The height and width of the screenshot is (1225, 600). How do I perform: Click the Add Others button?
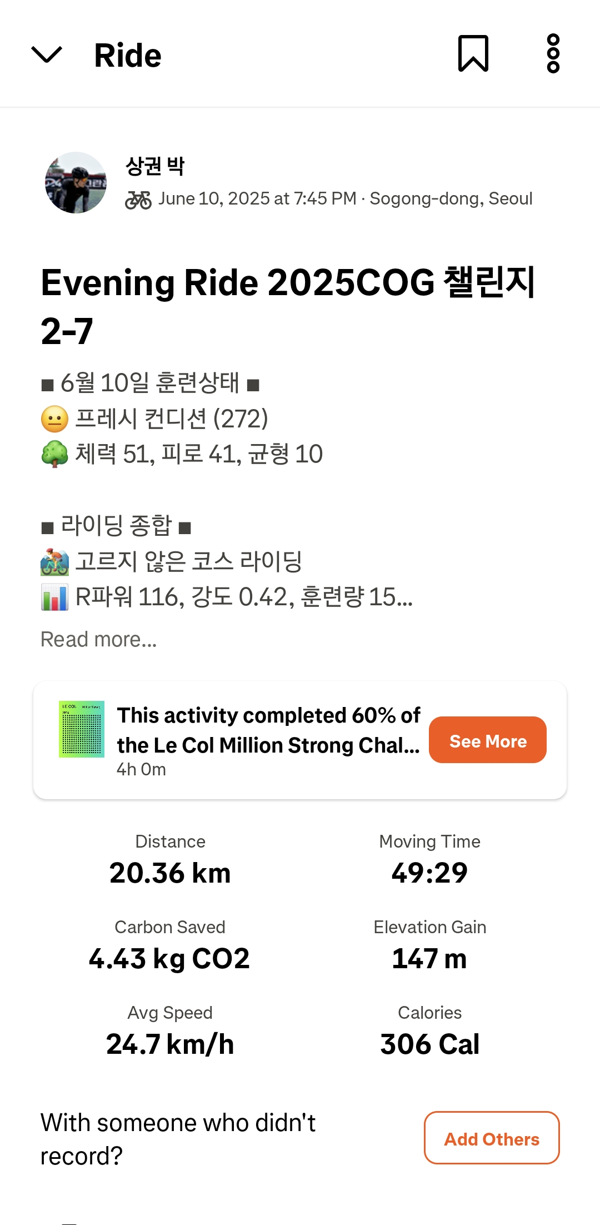[492, 1138]
